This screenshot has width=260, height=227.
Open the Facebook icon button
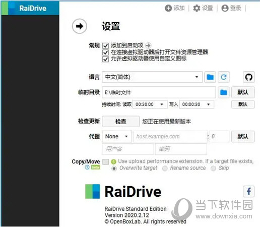coord(248,191)
